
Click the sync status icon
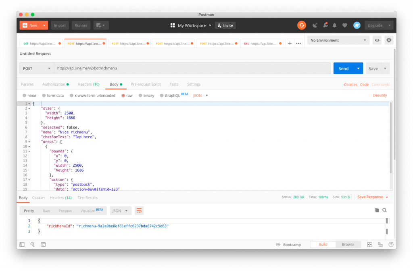[x=302, y=25]
